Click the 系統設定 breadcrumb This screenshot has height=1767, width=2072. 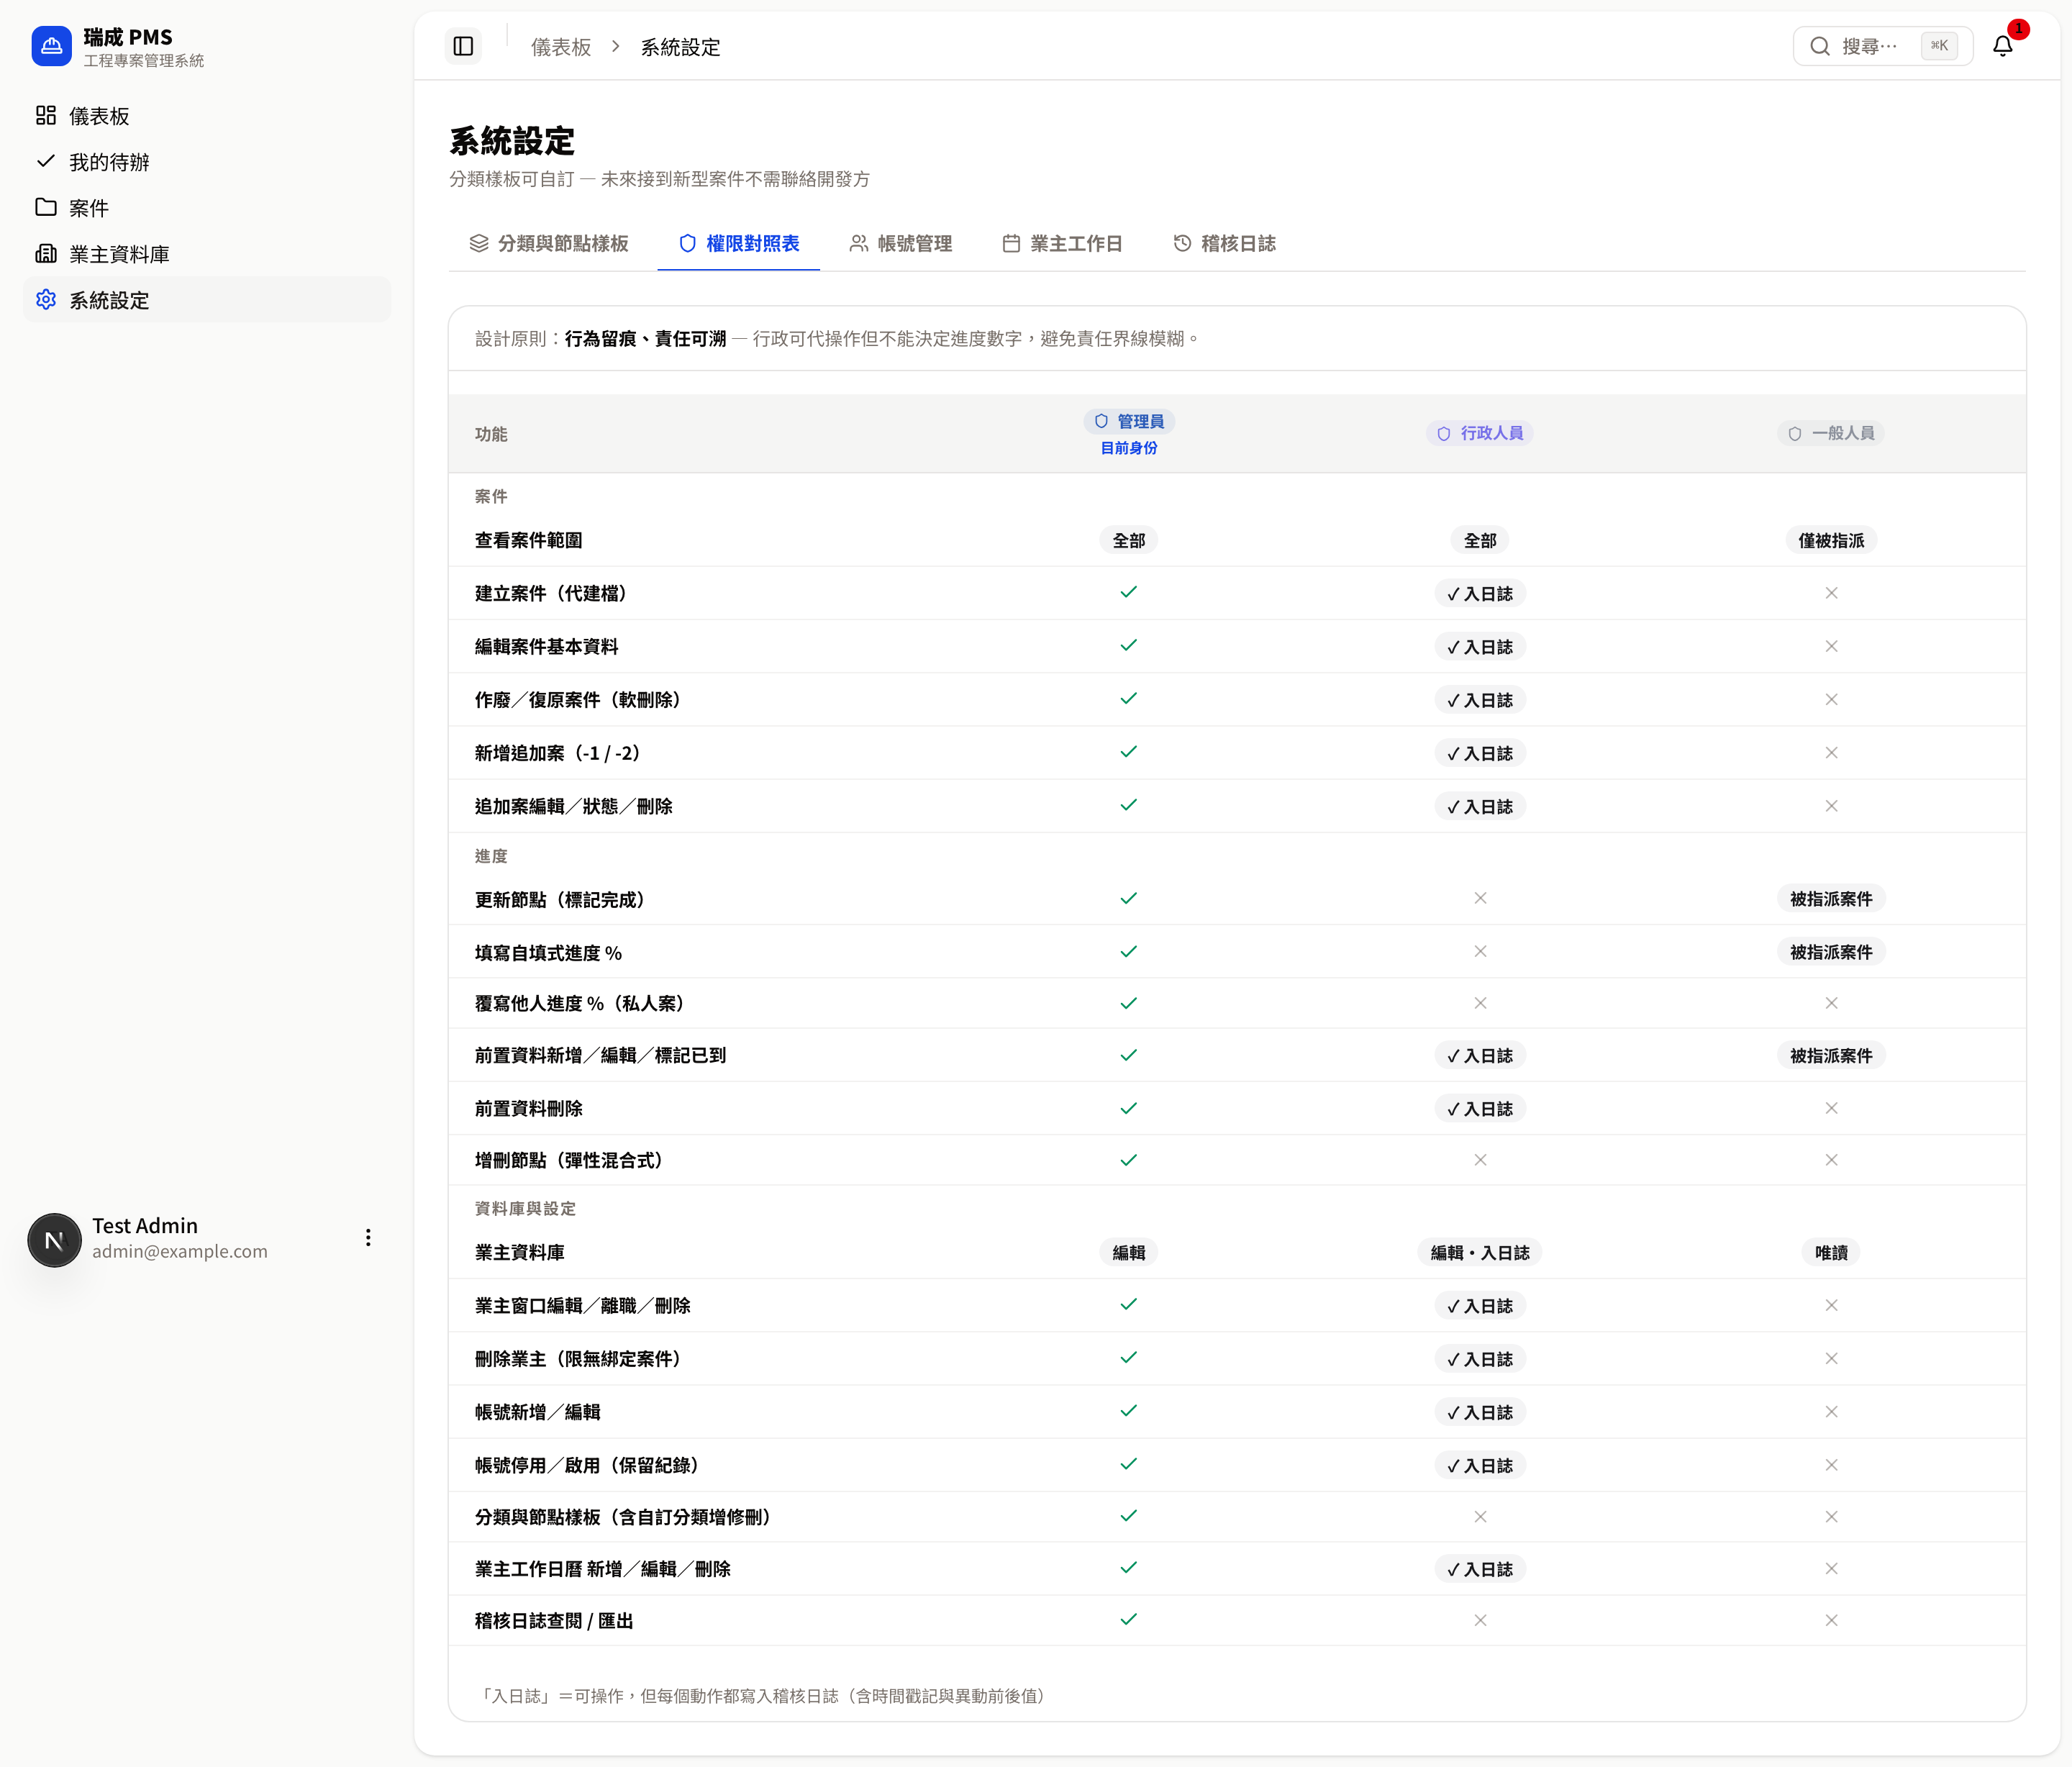(x=680, y=47)
